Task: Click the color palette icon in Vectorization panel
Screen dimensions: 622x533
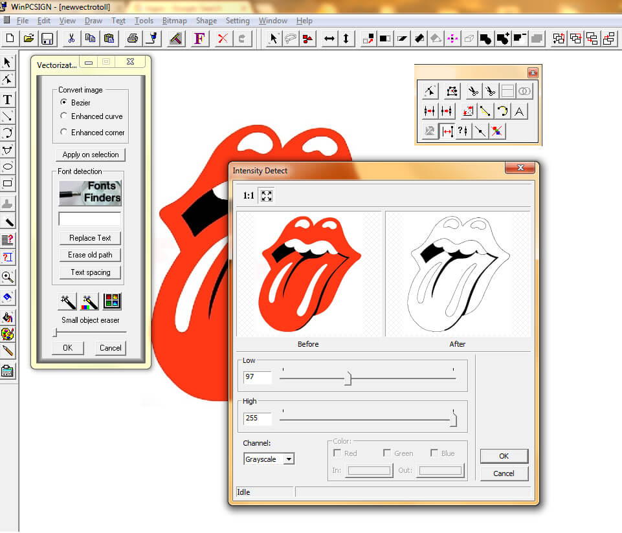Action: 112,301
